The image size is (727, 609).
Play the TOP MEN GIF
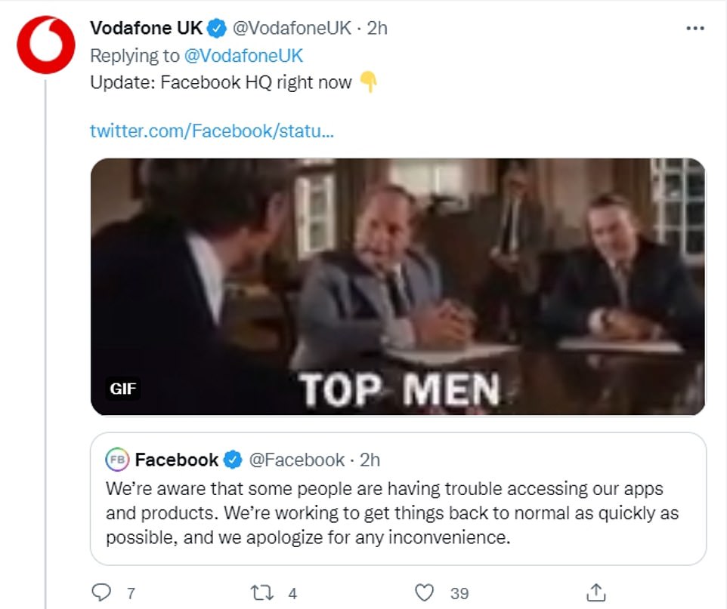tap(398, 287)
